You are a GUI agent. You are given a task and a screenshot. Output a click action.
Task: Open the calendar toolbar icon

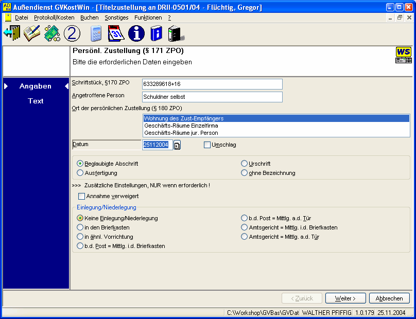click(116, 33)
